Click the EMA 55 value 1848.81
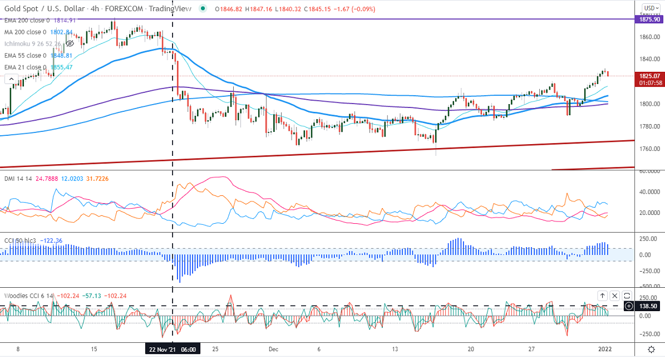Viewport: 665px width, 359px height. pyautogui.click(x=62, y=56)
